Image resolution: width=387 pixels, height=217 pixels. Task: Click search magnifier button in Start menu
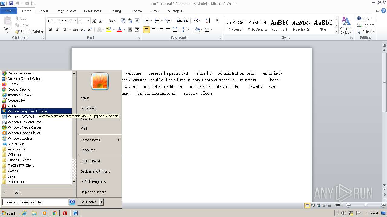(x=72, y=202)
